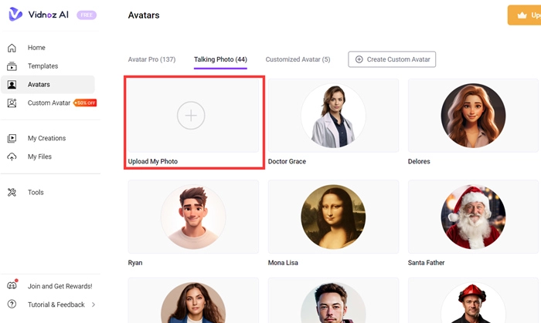Open My Creations via its icon

12,139
